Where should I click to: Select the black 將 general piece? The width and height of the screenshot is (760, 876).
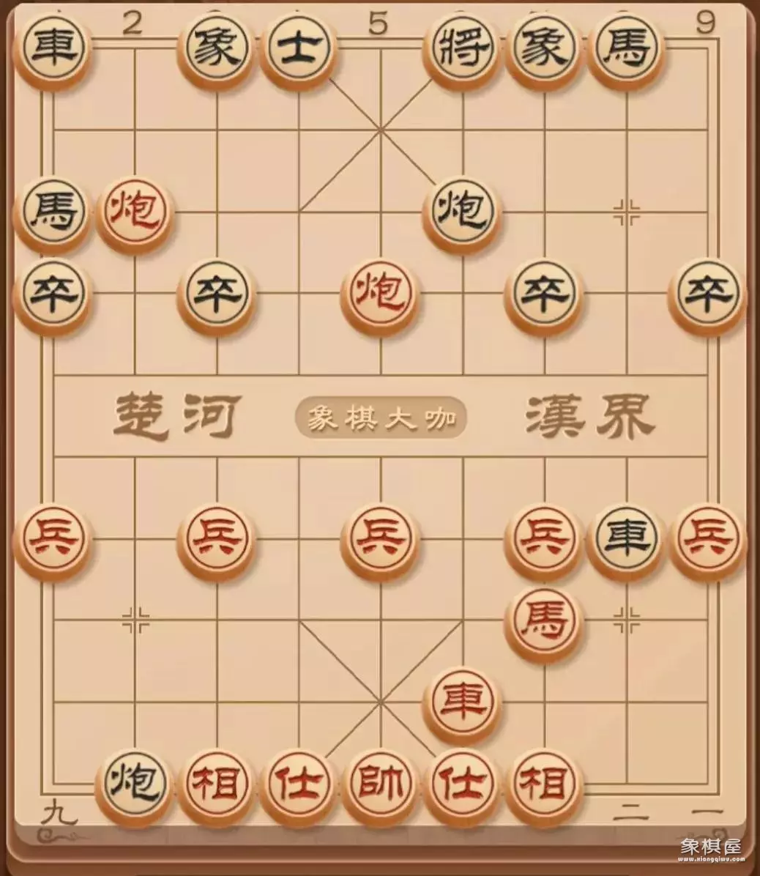click(462, 48)
